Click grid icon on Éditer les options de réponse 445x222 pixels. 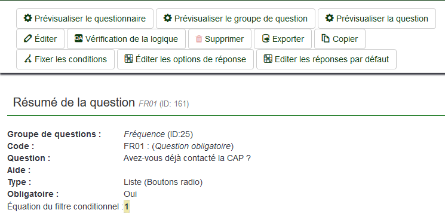(129, 59)
